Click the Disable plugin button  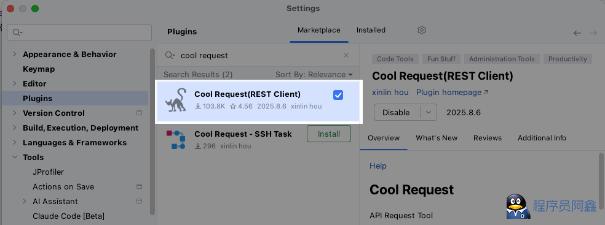[x=396, y=112]
